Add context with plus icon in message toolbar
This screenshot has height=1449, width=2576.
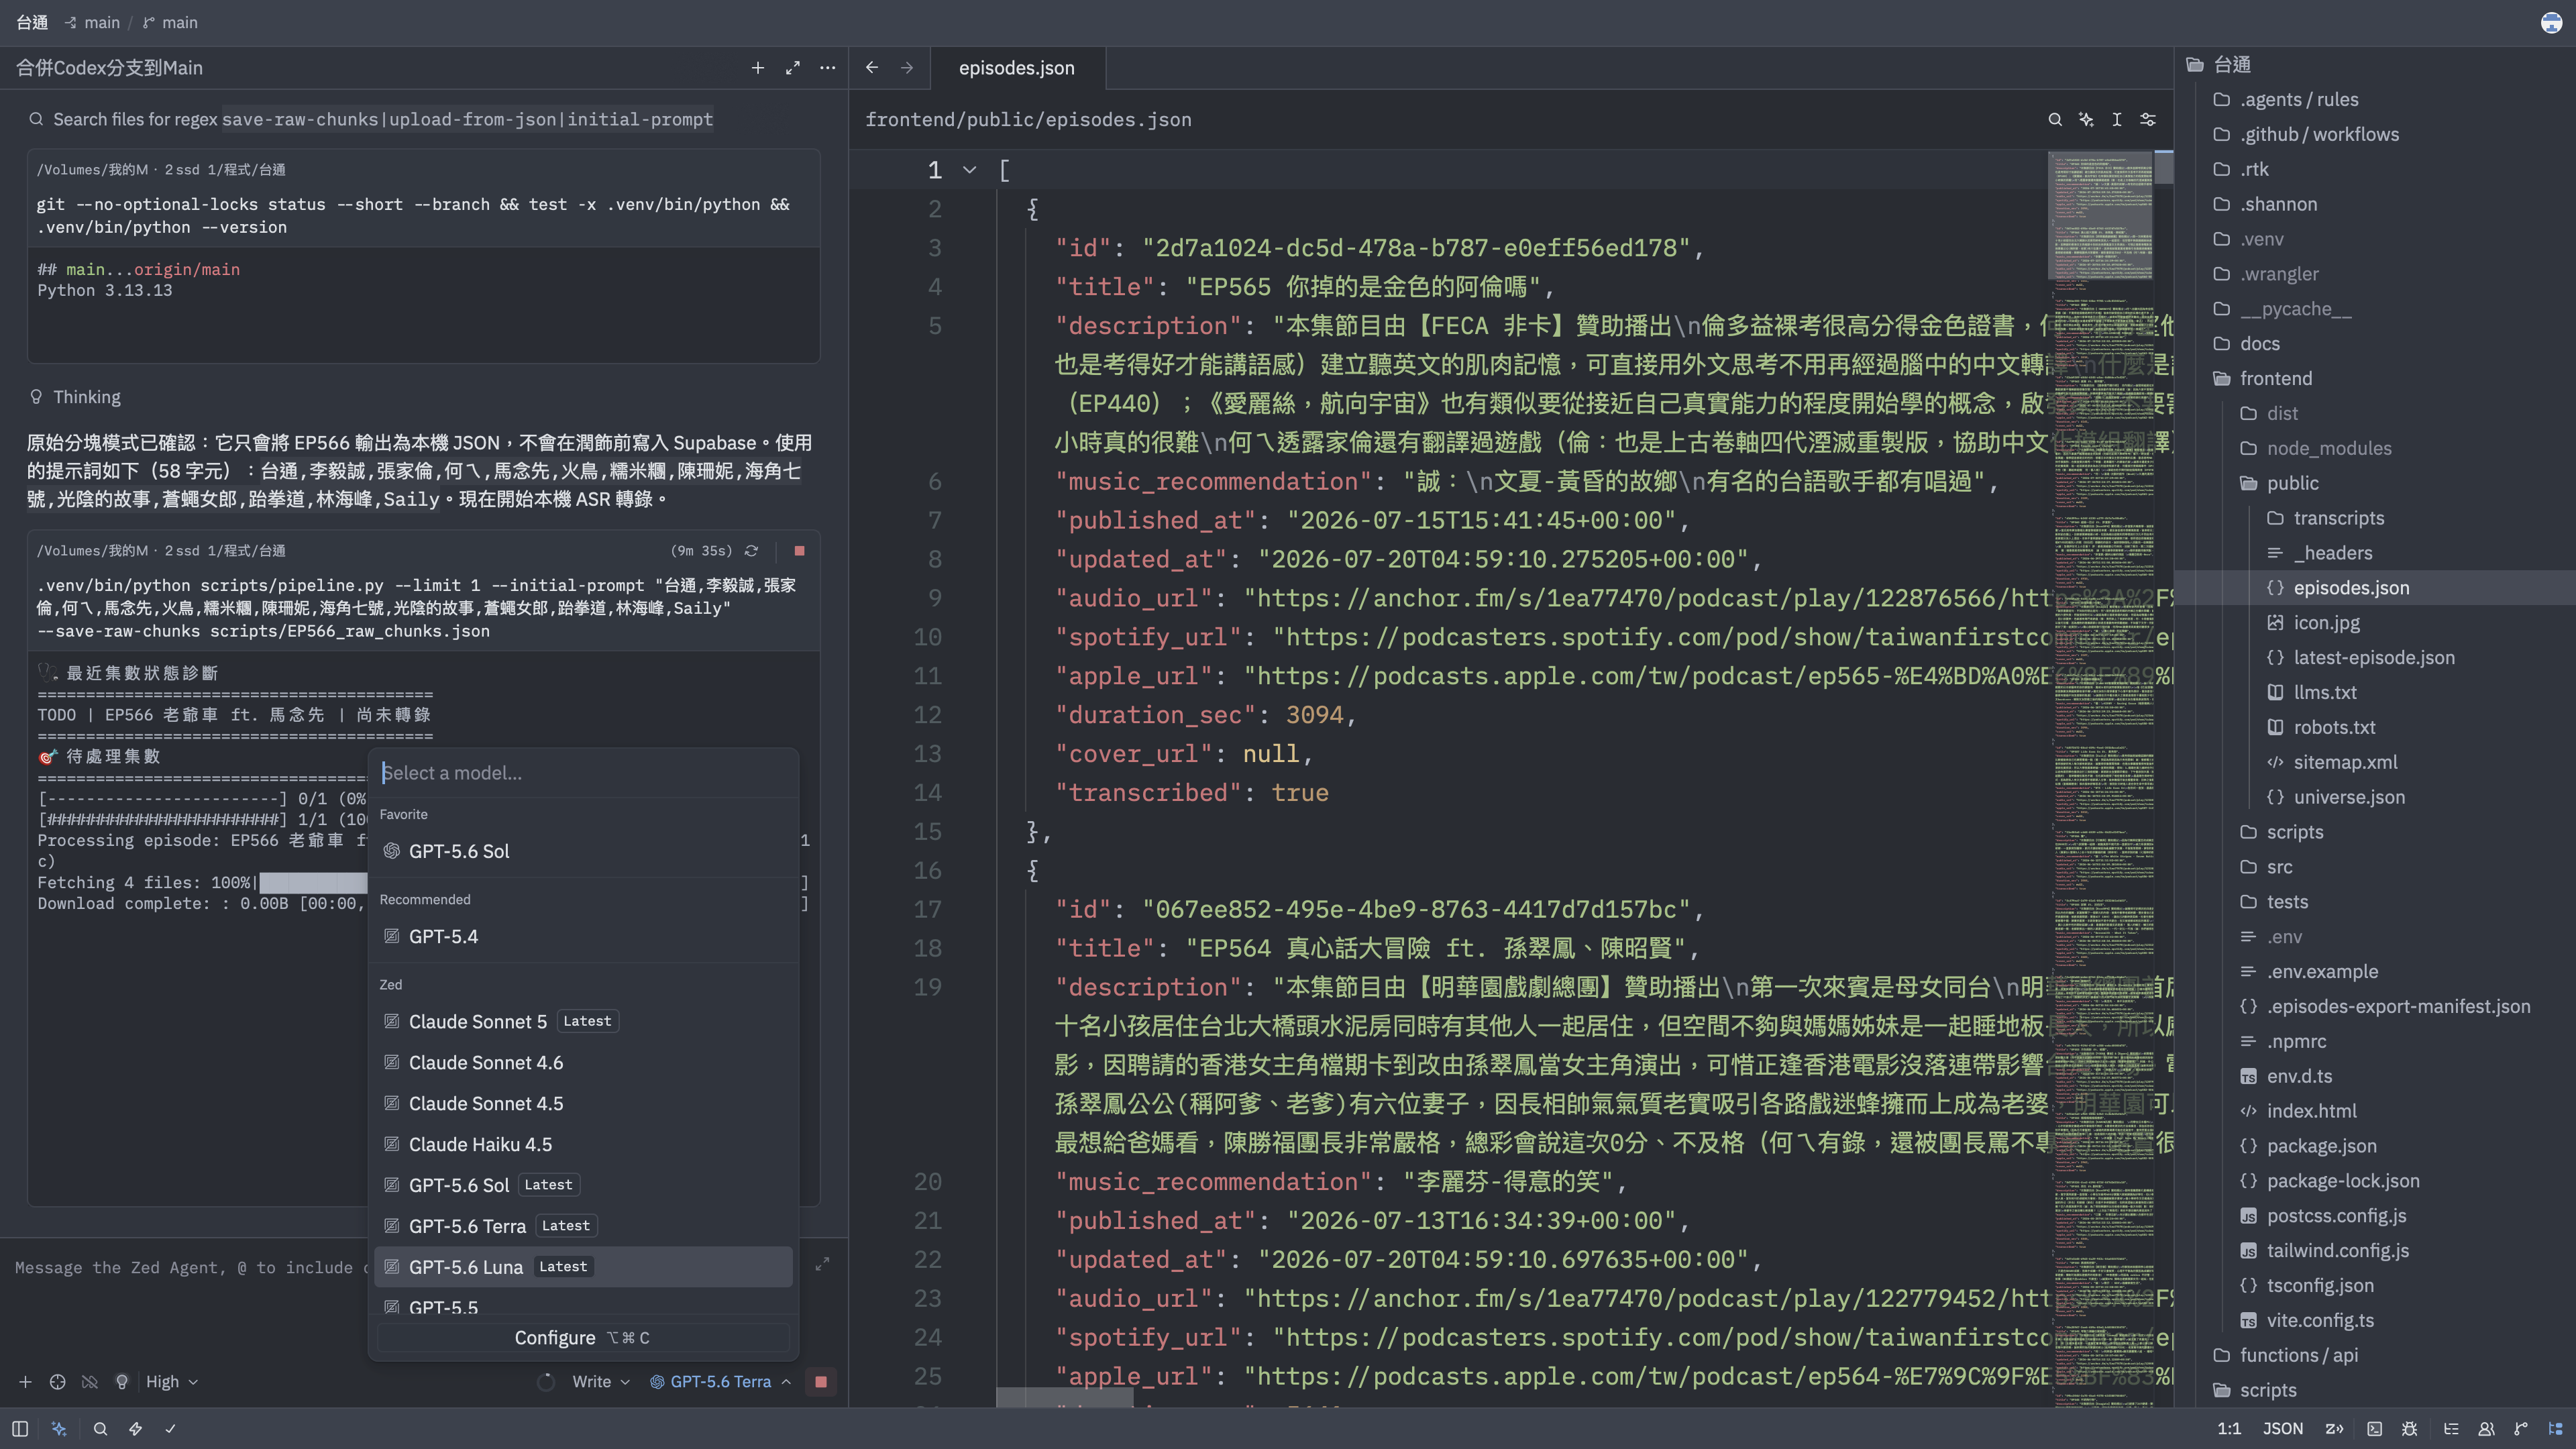pyautogui.click(x=25, y=1382)
